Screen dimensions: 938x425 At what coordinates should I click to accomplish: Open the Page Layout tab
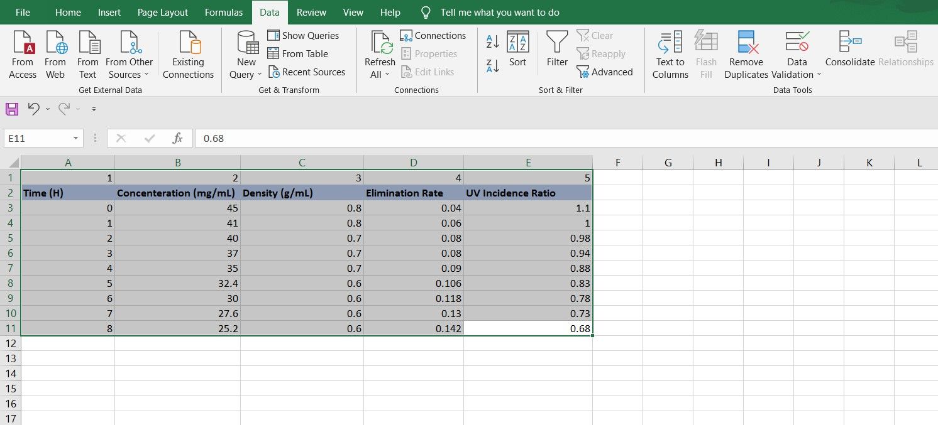[x=163, y=13]
